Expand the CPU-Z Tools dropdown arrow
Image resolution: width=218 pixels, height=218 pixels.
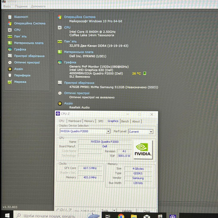point(114,210)
